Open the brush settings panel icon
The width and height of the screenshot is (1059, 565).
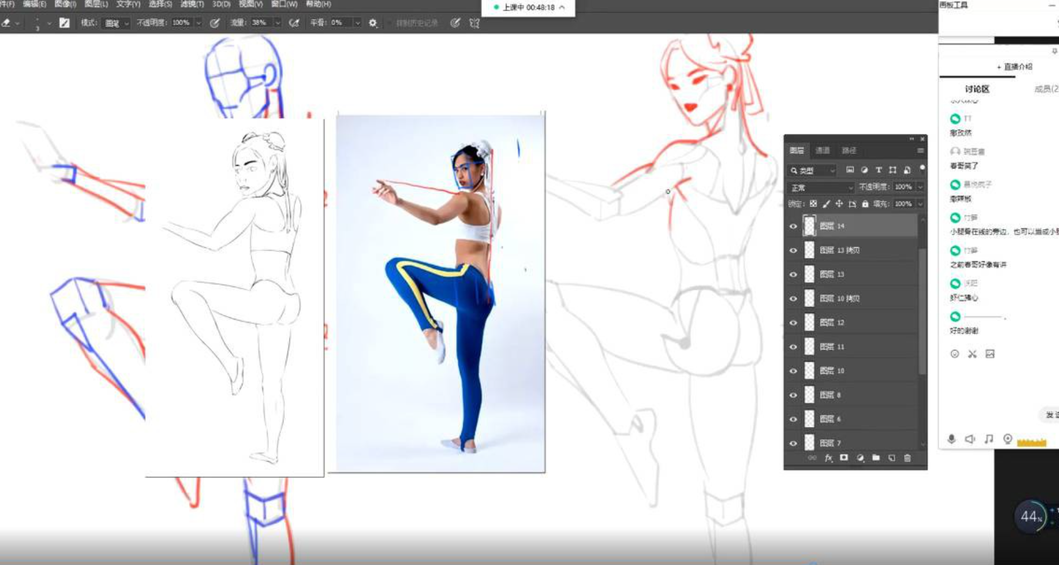tap(65, 23)
